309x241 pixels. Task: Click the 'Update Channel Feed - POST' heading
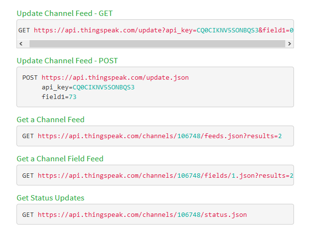click(67, 60)
